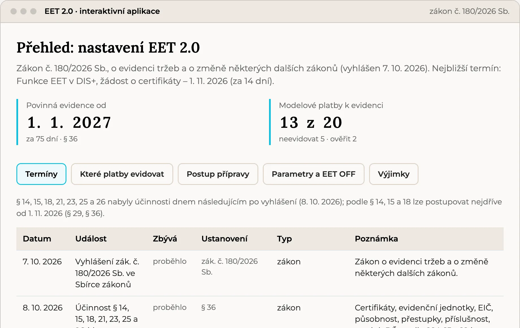This screenshot has height=328, width=520.
Task: Click the title 'EET 2.0 · interaktivní aplikace'
Action: (x=102, y=11)
